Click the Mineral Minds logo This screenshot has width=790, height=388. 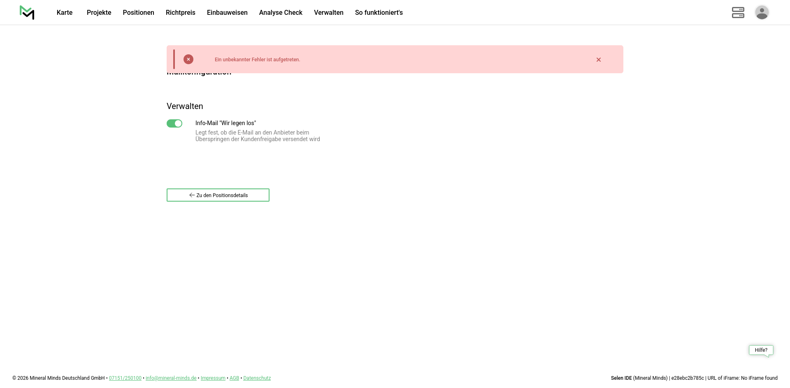(27, 12)
